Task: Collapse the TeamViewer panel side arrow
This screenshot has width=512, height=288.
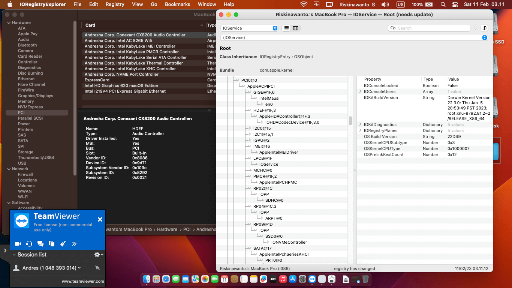Action: tap(5, 250)
